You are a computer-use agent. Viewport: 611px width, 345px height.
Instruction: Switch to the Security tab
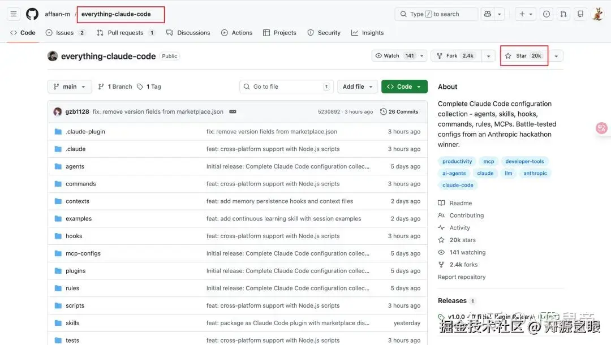pyautogui.click(x=324, y=33)
